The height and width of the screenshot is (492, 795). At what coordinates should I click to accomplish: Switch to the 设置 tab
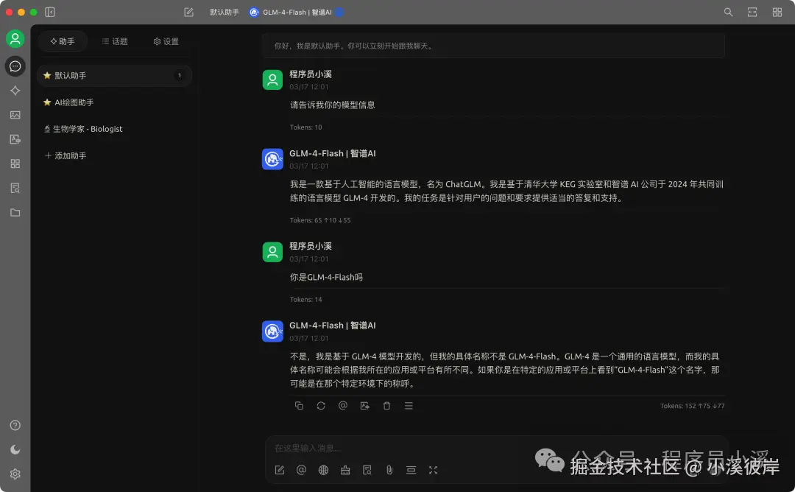click(x=166, y=41)
